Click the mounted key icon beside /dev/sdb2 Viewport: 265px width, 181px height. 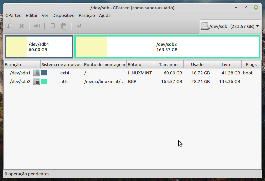coord(36,82)
